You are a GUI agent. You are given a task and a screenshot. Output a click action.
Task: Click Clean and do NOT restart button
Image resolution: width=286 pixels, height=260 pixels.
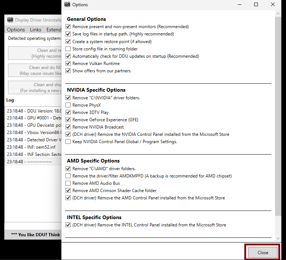pyautogui.click(x=35, y=70)
